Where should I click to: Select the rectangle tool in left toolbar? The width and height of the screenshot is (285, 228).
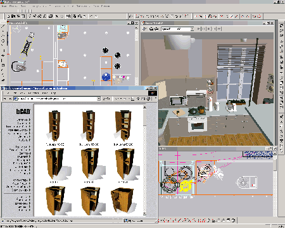3,65
